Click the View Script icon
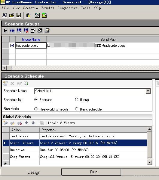 click(47, 31)
